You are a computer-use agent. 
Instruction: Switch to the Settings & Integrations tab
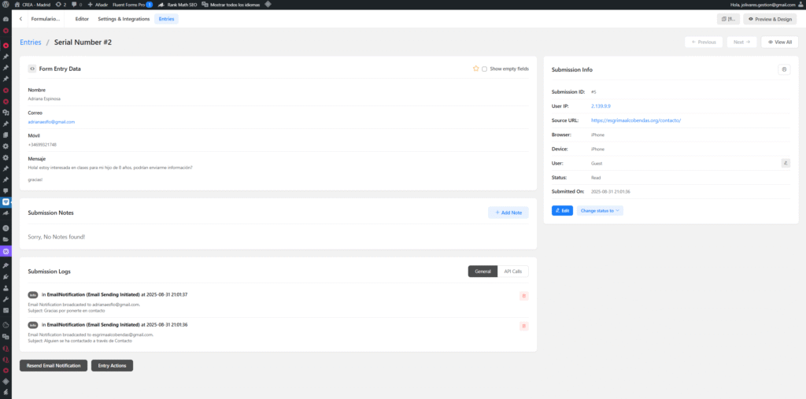coord(124,18)
